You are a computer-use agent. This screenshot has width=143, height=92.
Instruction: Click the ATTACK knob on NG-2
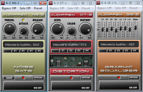[x=23, y=31]
